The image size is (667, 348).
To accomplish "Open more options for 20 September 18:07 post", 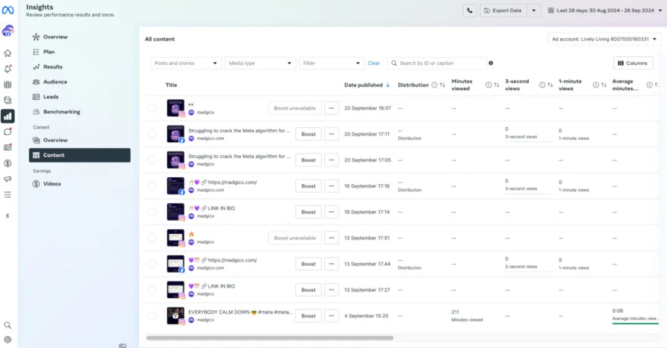I will click(x=332, y=108).
